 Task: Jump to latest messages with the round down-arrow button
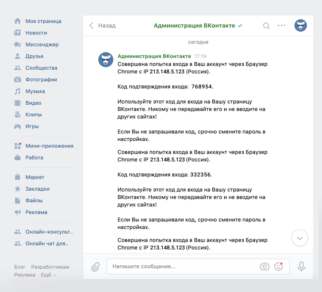299,238
